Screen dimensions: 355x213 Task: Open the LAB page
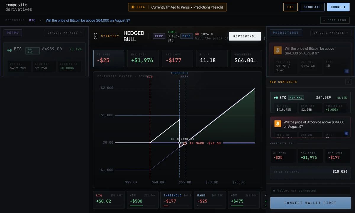(x=290, y=7)
